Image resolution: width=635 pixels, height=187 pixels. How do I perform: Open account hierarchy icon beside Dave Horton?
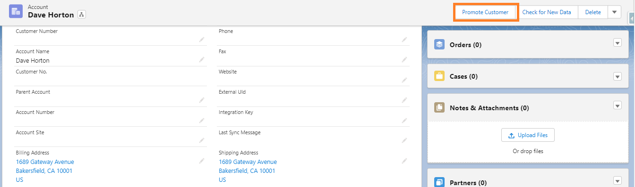point(81,15)
